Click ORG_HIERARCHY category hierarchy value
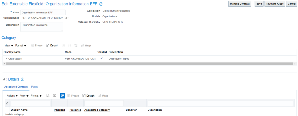298x116 pixels. [x=113, y=22]
